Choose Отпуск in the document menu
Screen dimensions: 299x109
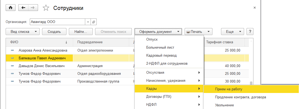(x=152, y=40)
